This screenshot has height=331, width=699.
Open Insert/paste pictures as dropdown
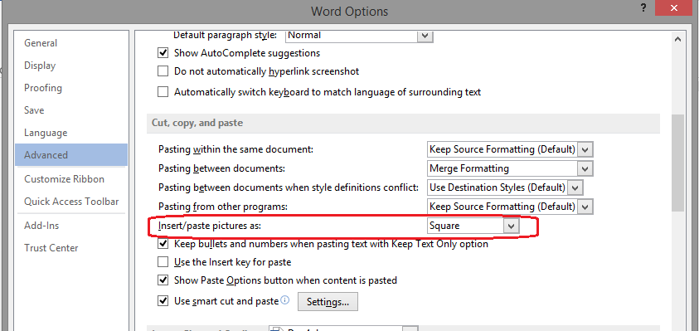512,226
